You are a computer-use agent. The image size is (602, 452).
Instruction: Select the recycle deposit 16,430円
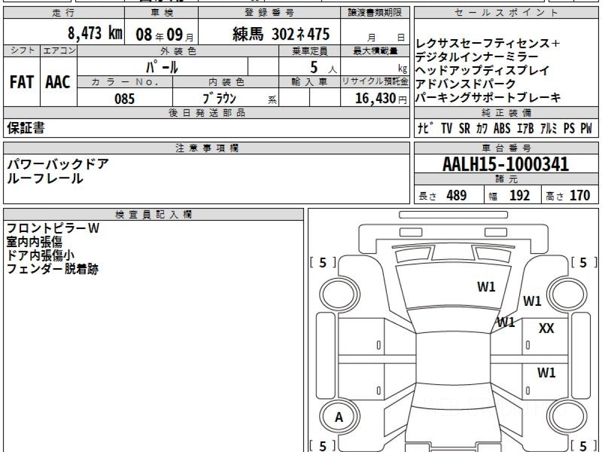pyautogui.click(x=381, y=99)
